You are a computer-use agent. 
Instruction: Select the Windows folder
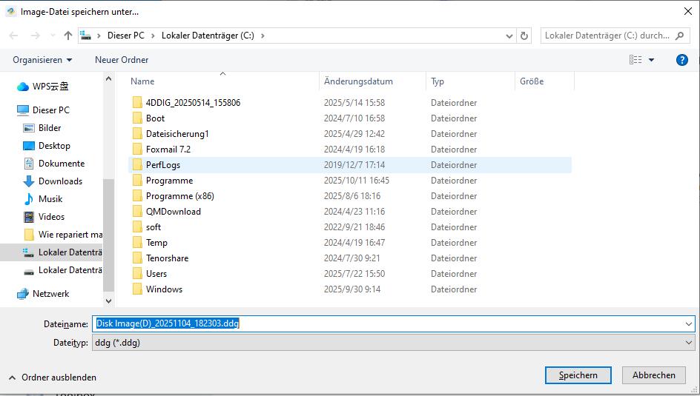tap(164, 289)
